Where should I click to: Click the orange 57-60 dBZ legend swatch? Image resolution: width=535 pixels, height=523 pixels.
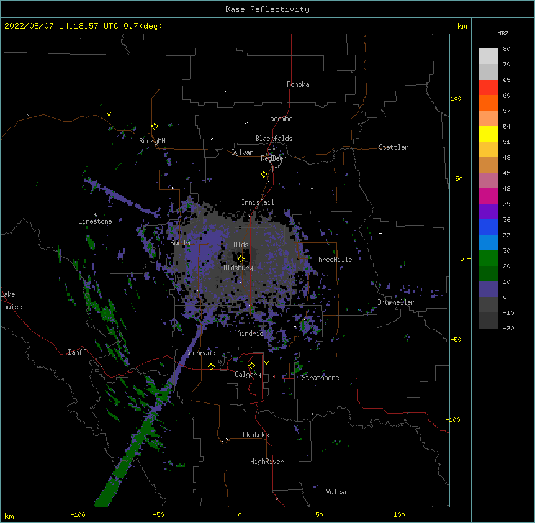(x=488, y=102)
